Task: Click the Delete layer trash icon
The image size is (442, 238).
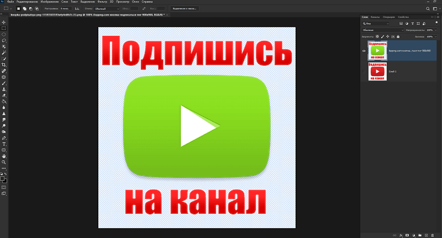Action: pos(433,235)
